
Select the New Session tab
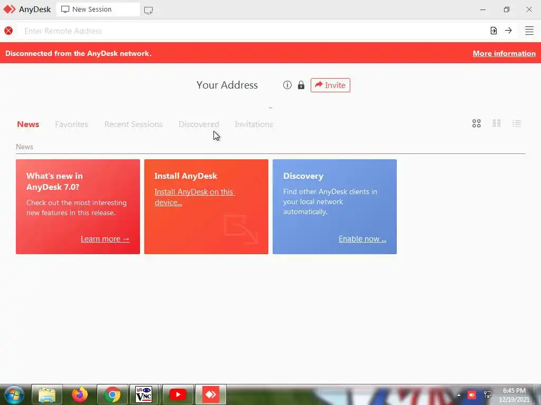pos(98,9)
